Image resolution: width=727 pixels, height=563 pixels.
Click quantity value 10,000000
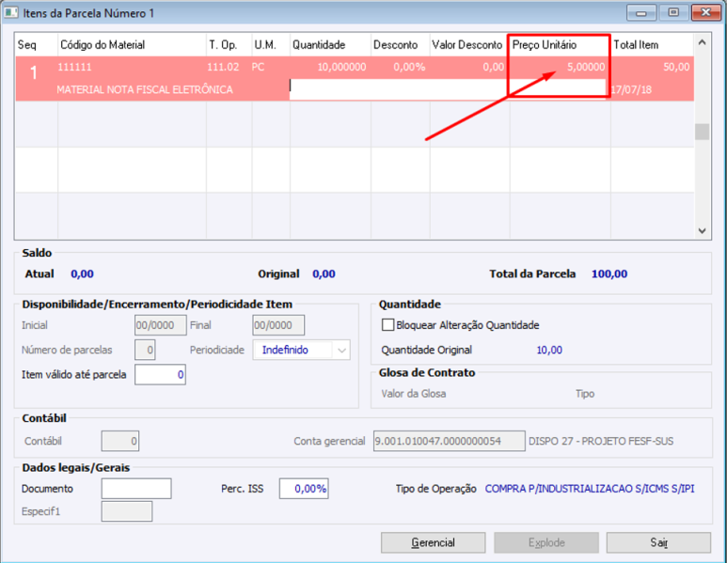[341, 67]
